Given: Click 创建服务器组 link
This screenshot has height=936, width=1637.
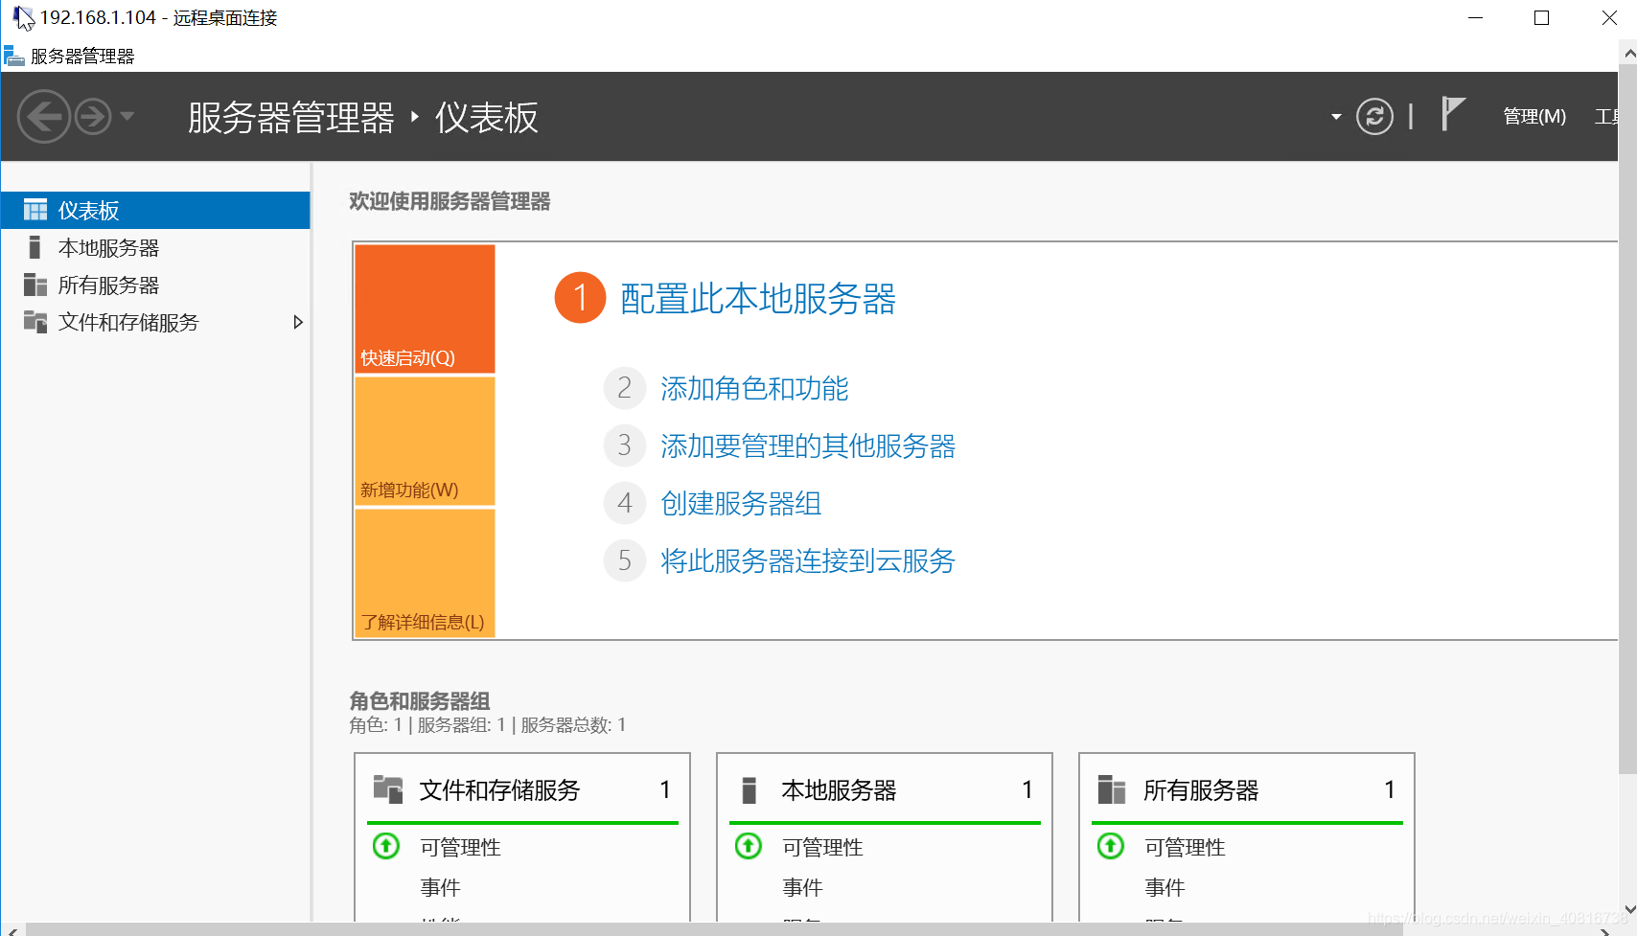Looking at the screenshot, I should (741, 503).
